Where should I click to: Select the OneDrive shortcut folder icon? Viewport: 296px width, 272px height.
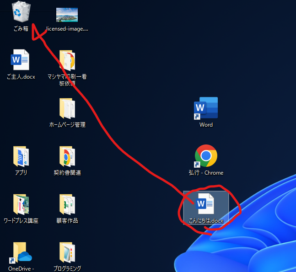click(21, 252)
